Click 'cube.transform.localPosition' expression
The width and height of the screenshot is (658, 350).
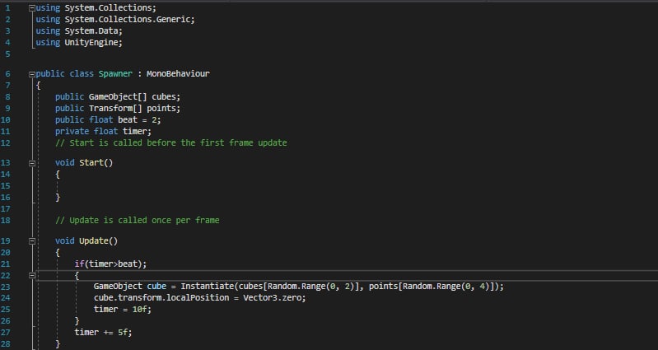(x=161, y=298)
